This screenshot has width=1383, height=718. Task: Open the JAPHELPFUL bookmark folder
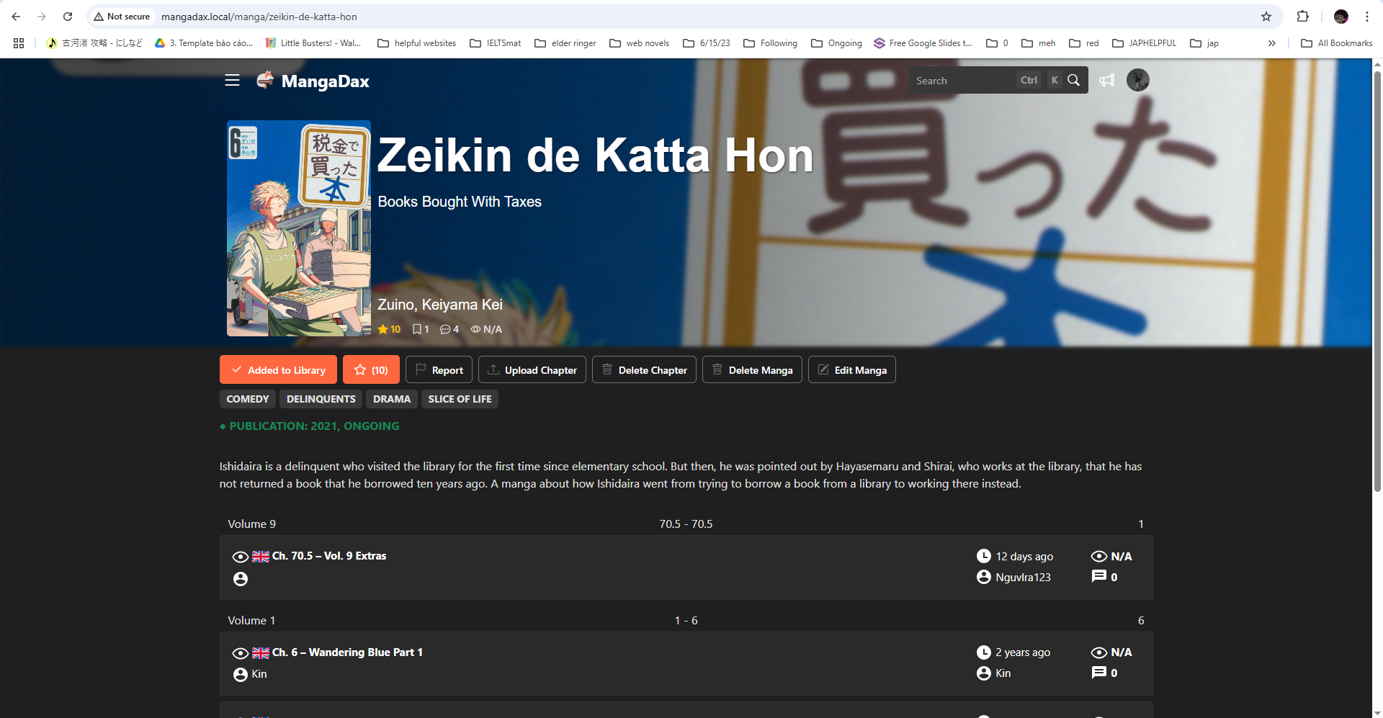pos(1145,43)
